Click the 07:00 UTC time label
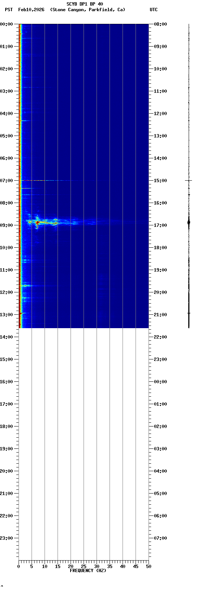 (x=160, y=538)
